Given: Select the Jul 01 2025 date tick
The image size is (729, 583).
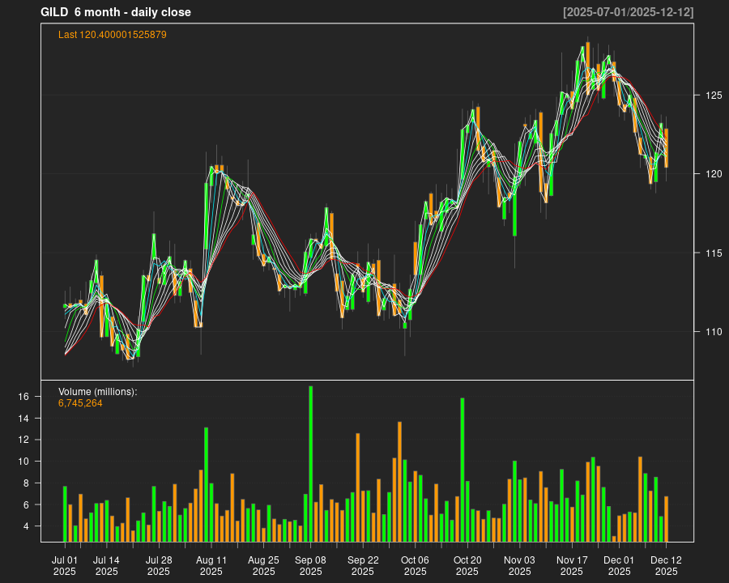Looking at the screenshot, I should click(x=65, y=565).
